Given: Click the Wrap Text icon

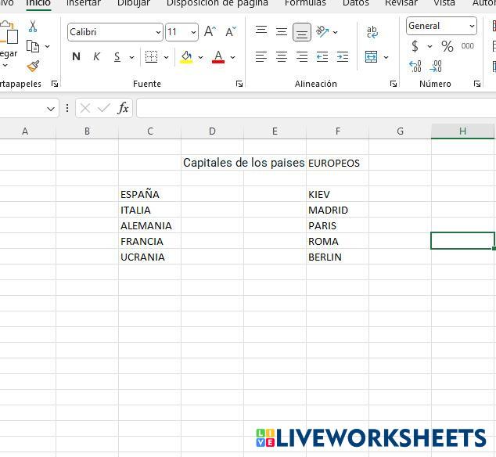Looking at the screenshot, I should (x=372, y=32).
